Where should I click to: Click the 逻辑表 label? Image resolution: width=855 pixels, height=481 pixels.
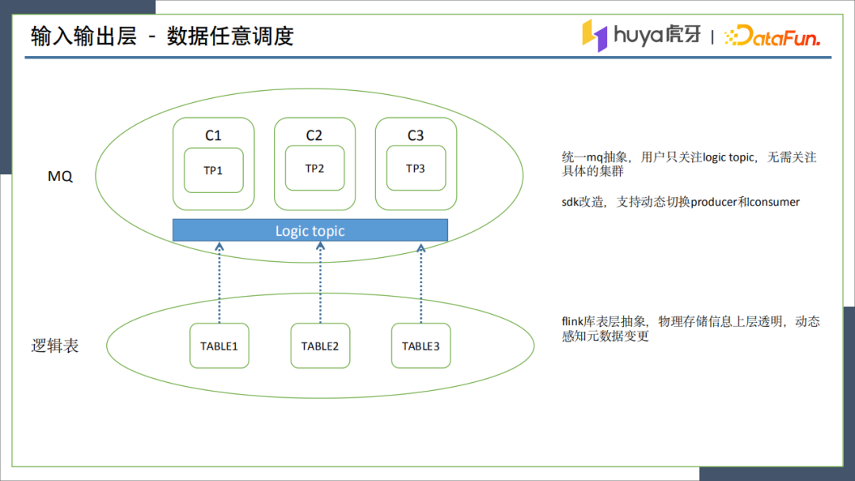[x=55, y=346]
